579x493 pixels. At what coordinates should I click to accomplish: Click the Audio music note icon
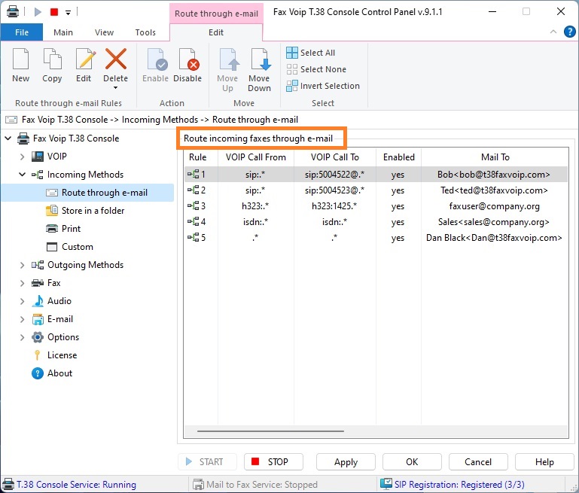pos(38,301)
